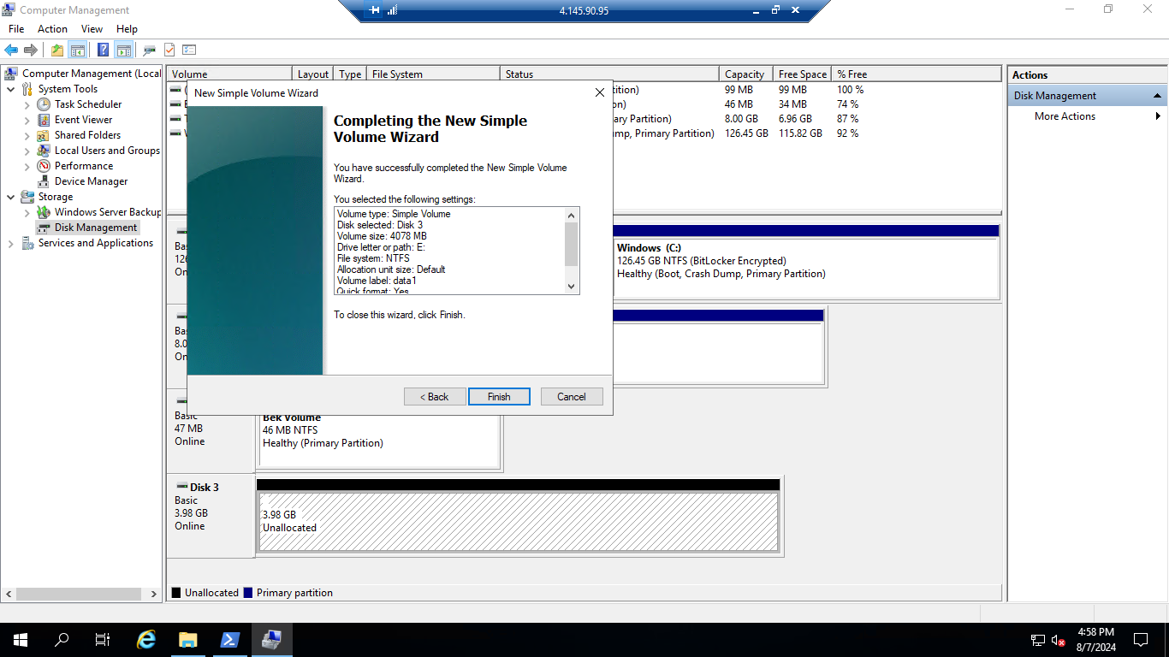The height and width of the screenshot is (657, 1169).
Task: Select the Disk 3 unallocated 3.98 GB region
Action: 519,522
